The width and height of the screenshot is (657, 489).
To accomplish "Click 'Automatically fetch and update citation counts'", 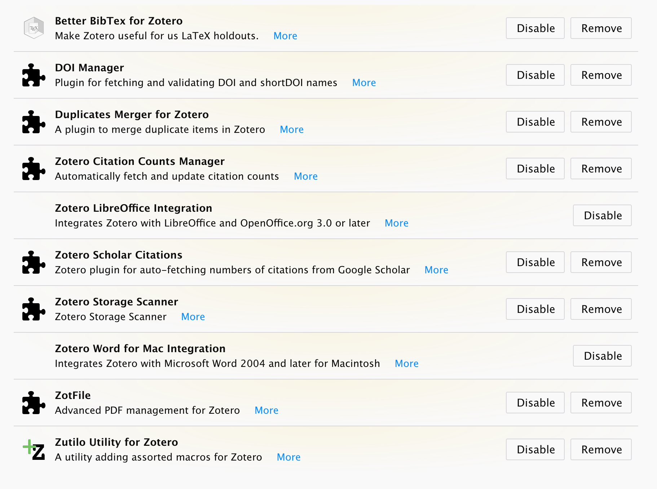I will [x=167, y=176].
